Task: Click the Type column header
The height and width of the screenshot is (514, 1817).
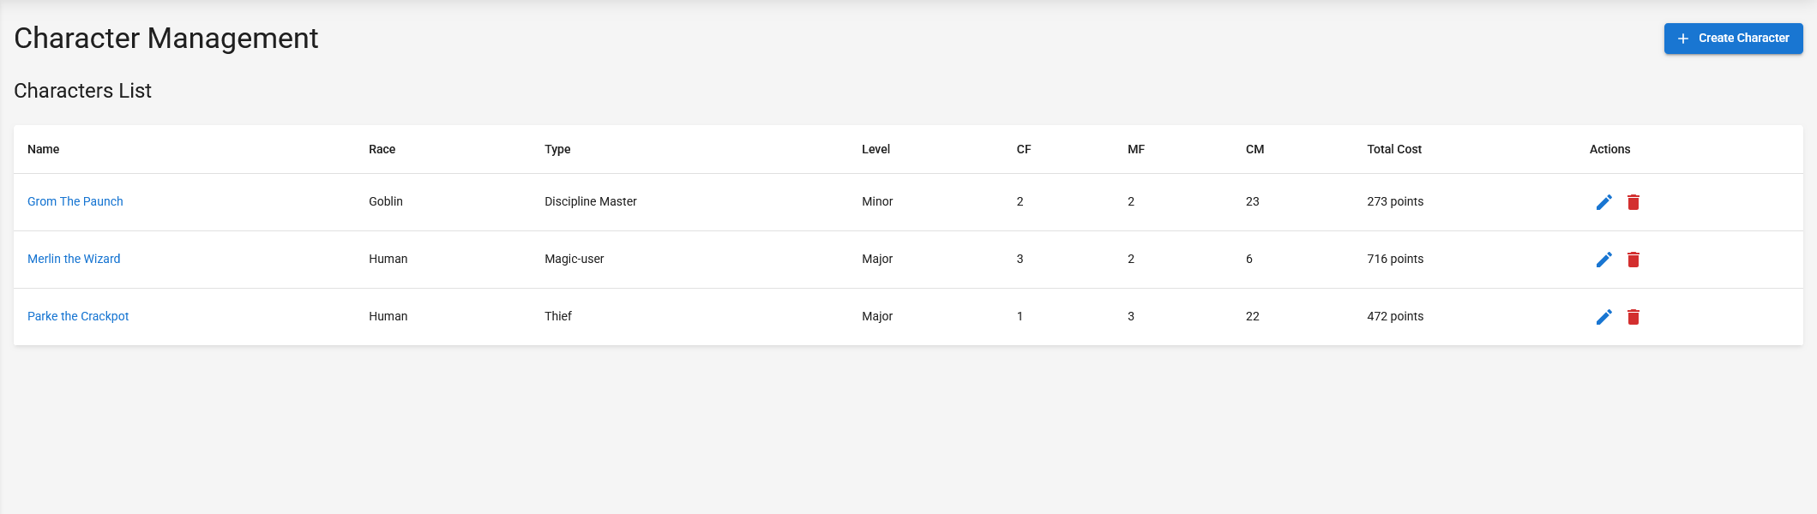Action: coord(557,149)
